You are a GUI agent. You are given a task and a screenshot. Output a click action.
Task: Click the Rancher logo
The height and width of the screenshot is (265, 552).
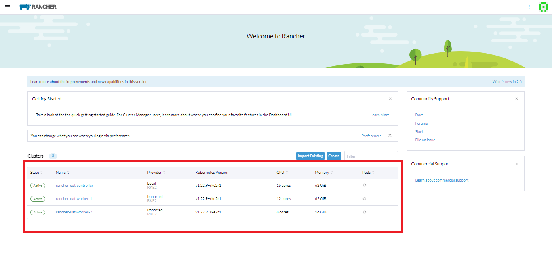[38, 7]
